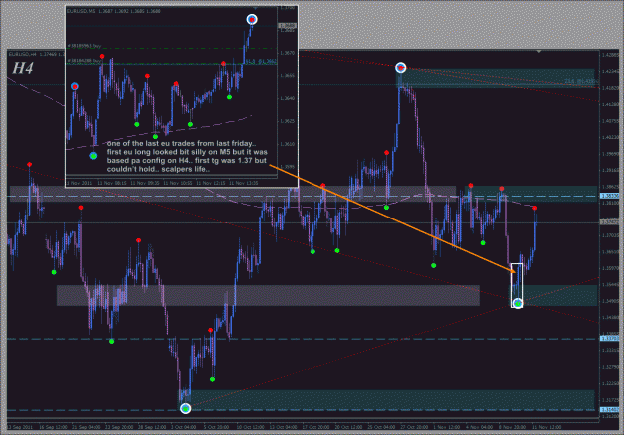Click the 1.34905 label on price axis
Image resolution: width=624 pixels, height=435 pixels.
pyautogui.click(x=610, y=301)
